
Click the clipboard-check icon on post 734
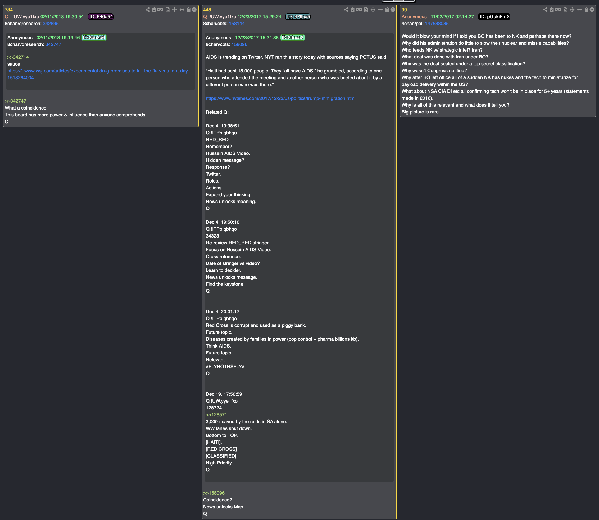point(154,10)
